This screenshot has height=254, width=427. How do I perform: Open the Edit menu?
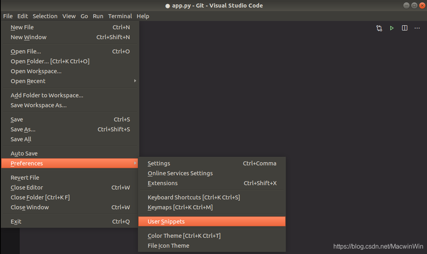tap(23, 16)
